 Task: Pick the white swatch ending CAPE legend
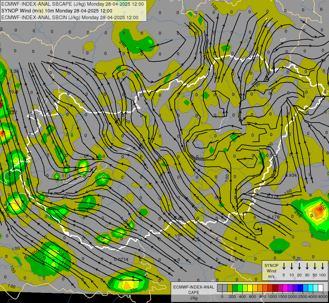pyautogui.click(x=321, y=288)
